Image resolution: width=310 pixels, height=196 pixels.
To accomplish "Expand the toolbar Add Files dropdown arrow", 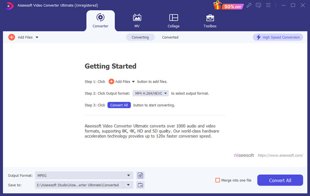I will point(37,37).
